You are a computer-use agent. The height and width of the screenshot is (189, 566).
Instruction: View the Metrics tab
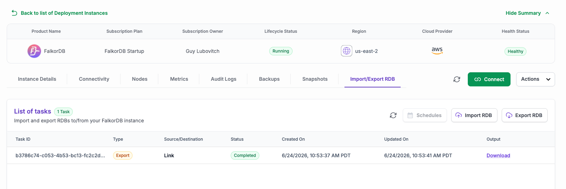179,79
